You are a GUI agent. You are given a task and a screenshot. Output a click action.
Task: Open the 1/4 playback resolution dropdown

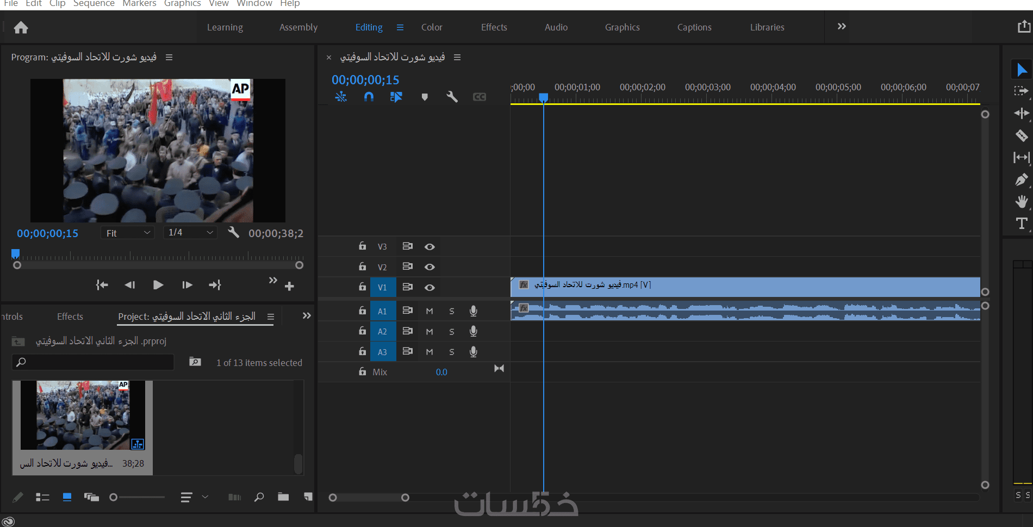pos(190,233)
